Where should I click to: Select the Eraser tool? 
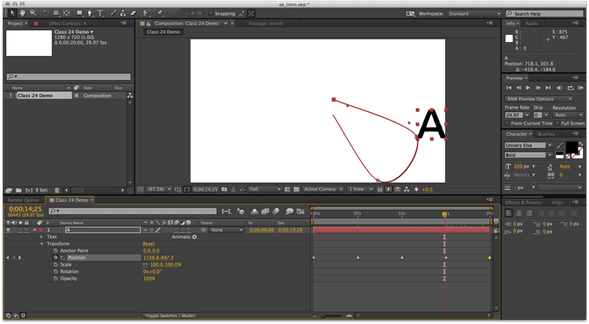coord(133,13)
